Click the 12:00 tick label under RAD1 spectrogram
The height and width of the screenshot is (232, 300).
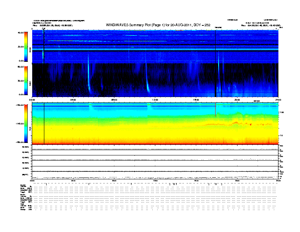coord(155,100)
